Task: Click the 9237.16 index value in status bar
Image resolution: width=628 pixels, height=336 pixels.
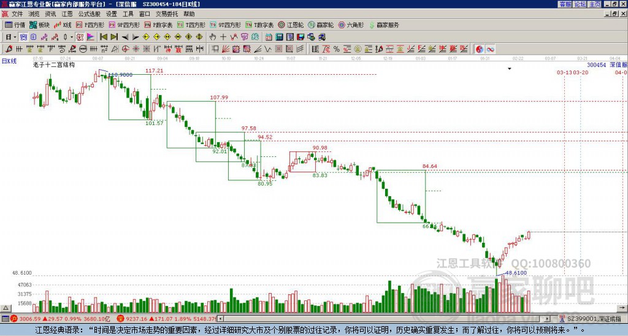Action: coord(137,319)
